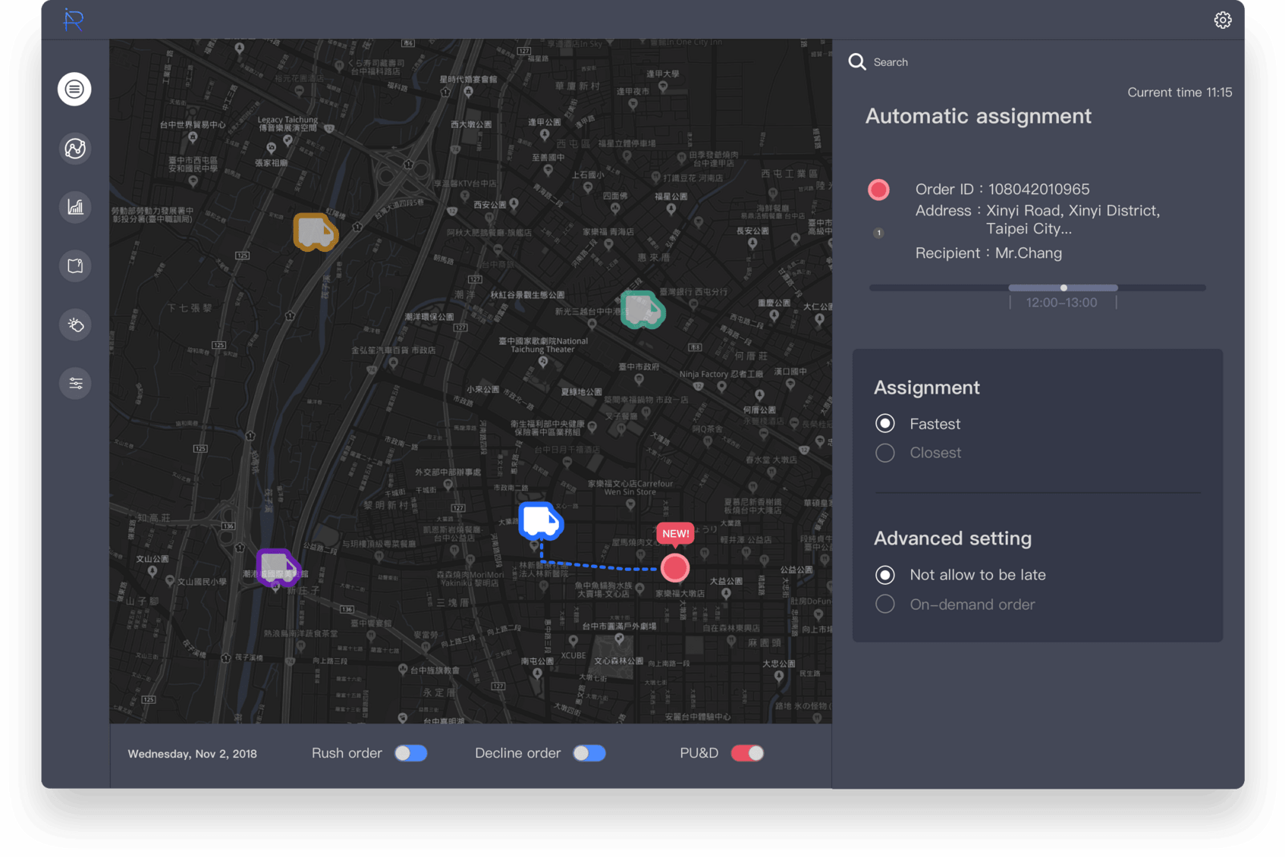Select the Closest assignment option

pos(885,453)
